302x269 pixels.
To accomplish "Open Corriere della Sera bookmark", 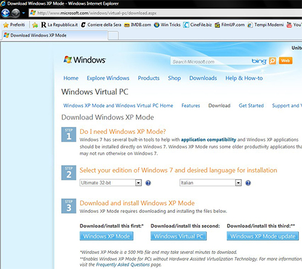I will (x=101, y=25).
